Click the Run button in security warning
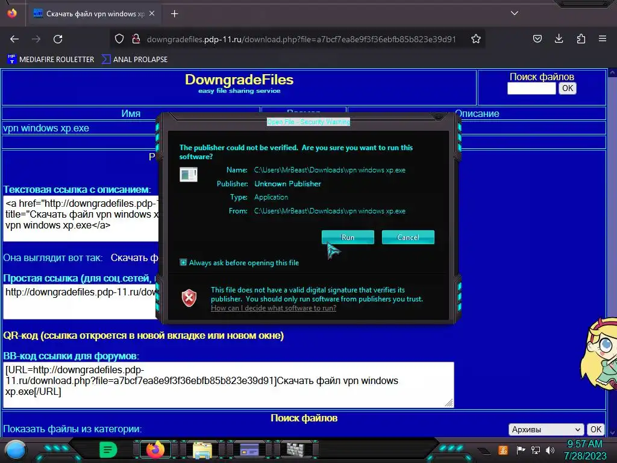Screen dimensions: 617x463 (x=348, y=237)
